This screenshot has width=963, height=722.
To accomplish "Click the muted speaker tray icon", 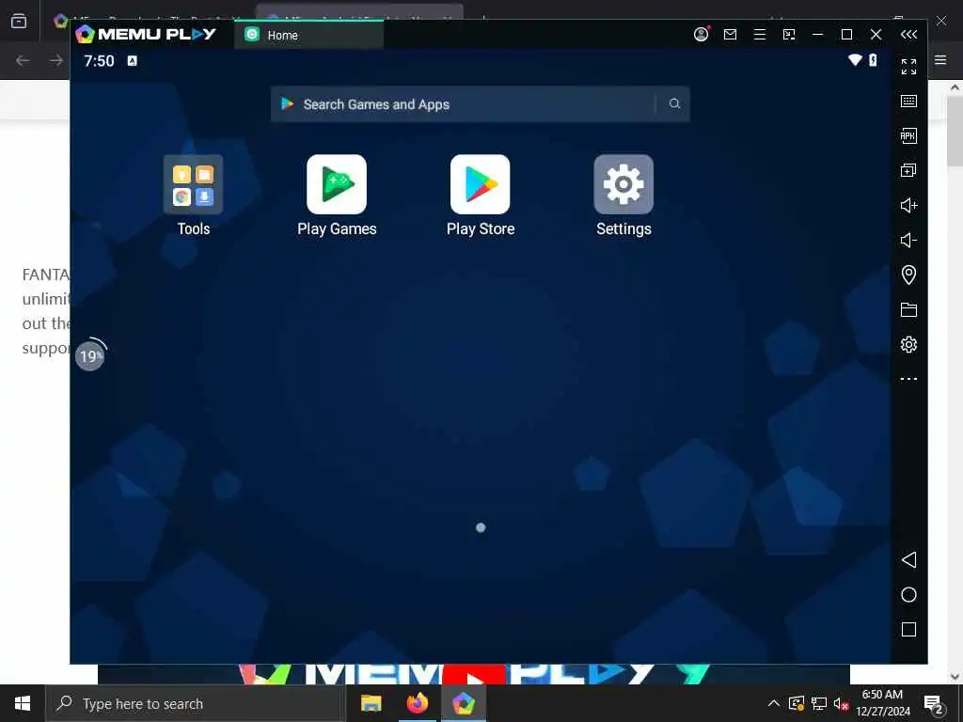I will (841, 703).
